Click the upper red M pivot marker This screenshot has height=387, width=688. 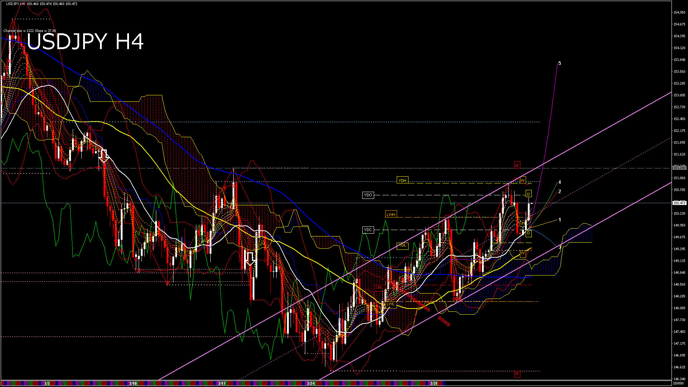[517, 165]
